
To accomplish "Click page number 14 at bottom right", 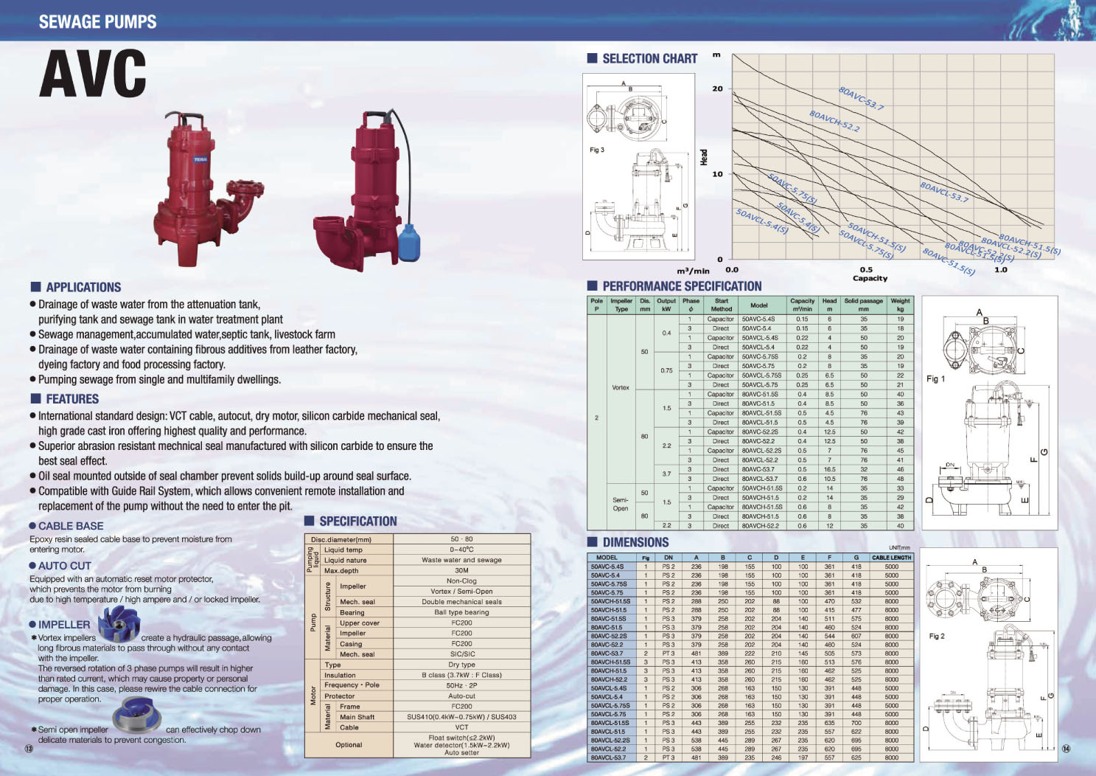I will click(x=1067, y=749).
